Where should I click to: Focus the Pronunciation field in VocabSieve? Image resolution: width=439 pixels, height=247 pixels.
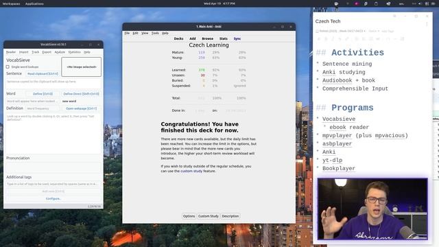pyautogui.click(x=54, y=167)
